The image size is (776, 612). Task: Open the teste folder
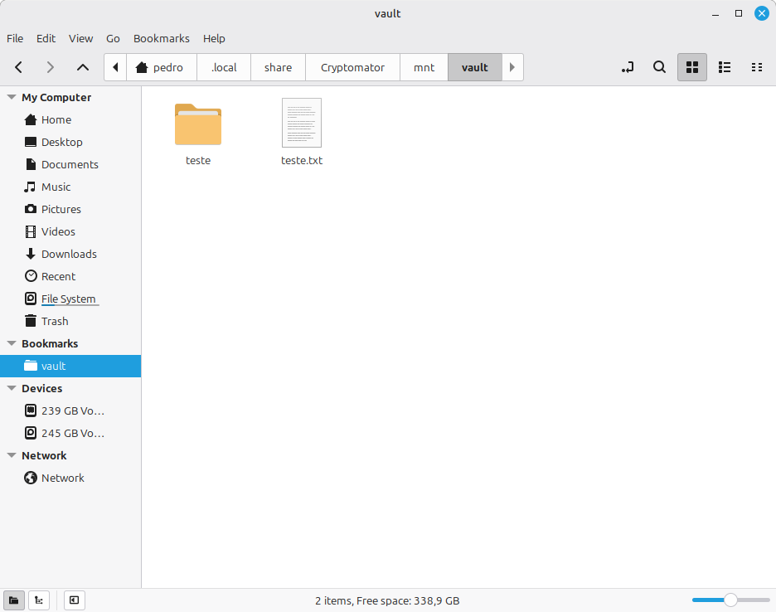coord(198,124)
